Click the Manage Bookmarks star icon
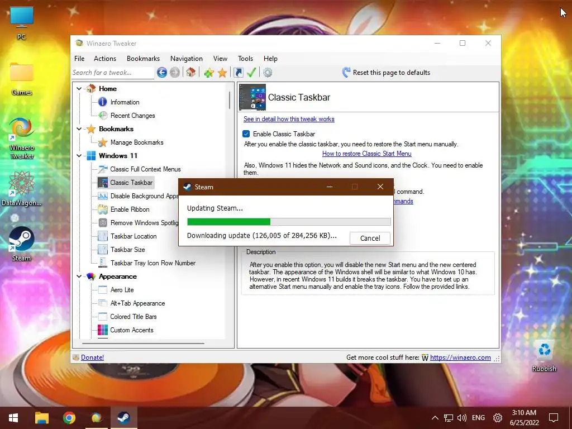This screenshot has width=572, height=429. 103,142
